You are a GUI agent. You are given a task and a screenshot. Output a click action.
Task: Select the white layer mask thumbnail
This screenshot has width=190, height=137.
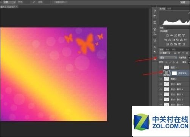tap(174, 73)
